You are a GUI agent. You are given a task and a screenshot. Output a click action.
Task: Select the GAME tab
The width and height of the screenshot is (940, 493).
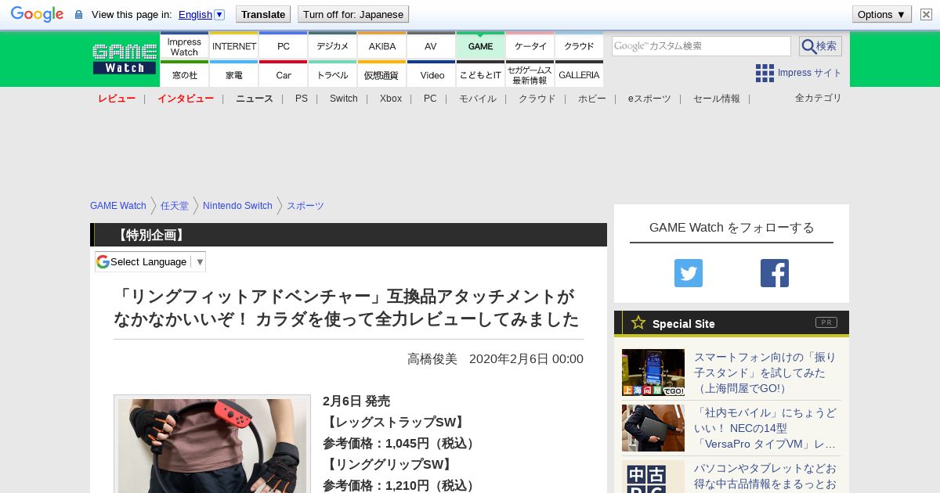click(x=480, y=45)
